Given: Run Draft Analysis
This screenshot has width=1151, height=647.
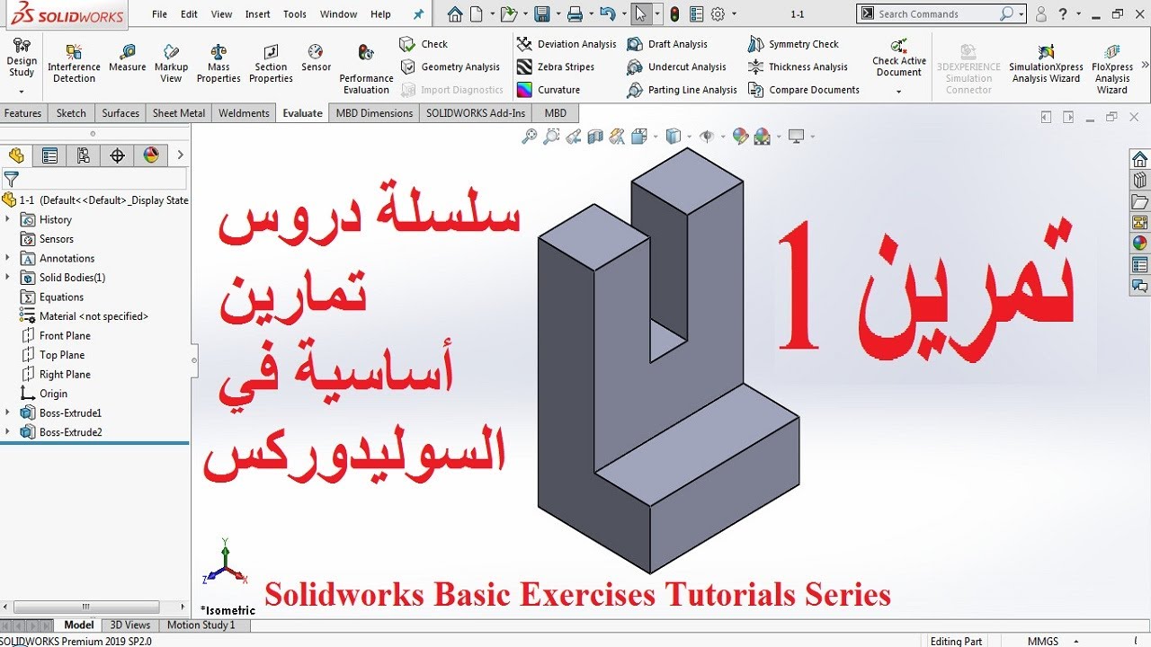Looking at the screenshot, I should 667,44.
